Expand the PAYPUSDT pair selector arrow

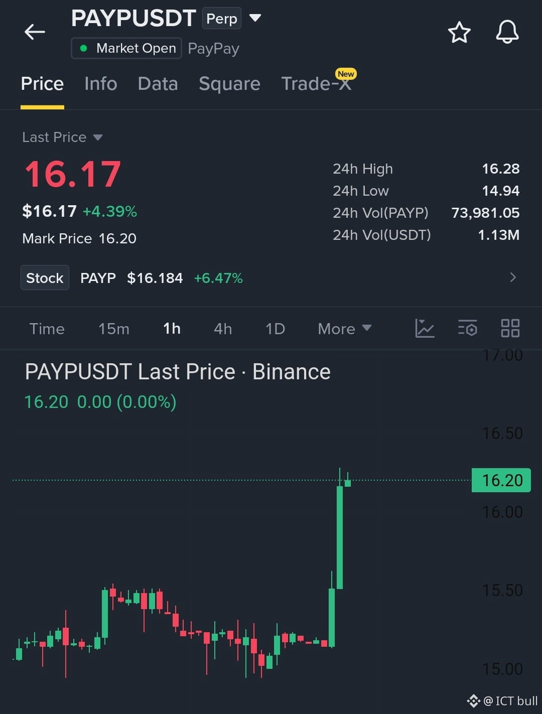(255, 18)
